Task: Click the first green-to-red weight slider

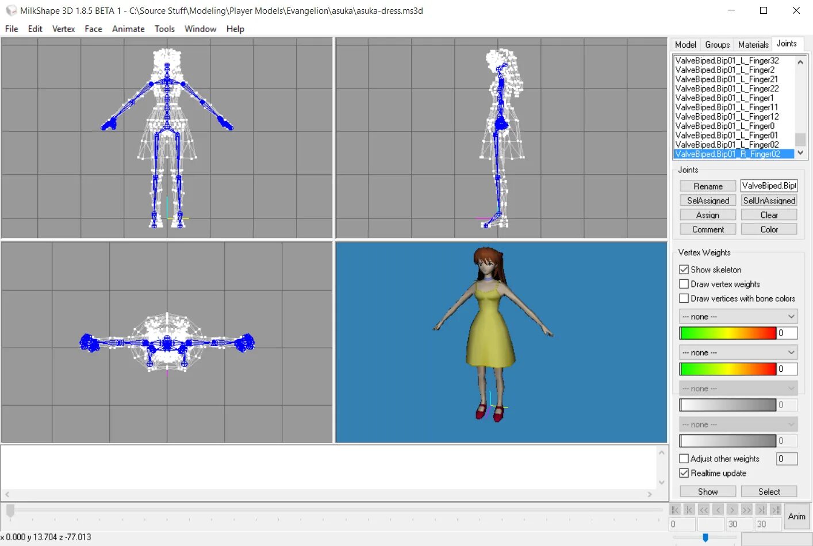Action: pyautogui.click(x=728, y=333)
